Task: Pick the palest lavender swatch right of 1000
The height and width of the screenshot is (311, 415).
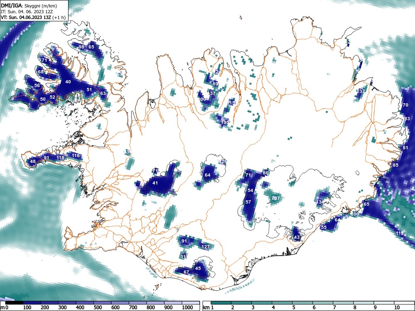Action: tap(190, 303)
